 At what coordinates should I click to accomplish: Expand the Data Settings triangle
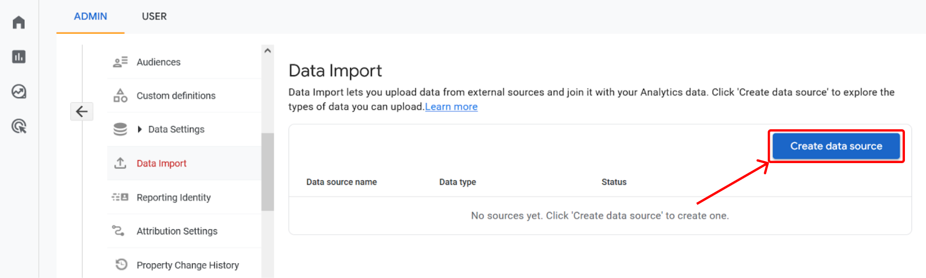139,129
